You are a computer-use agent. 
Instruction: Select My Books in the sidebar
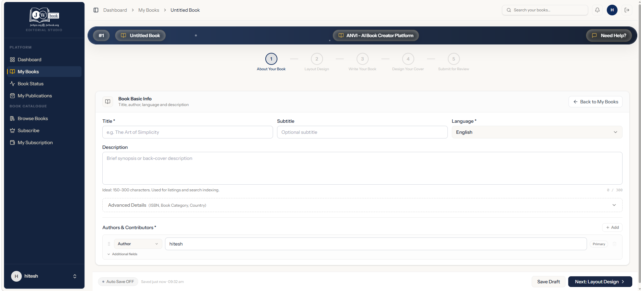pyautogui.click(x=44, y=72)
